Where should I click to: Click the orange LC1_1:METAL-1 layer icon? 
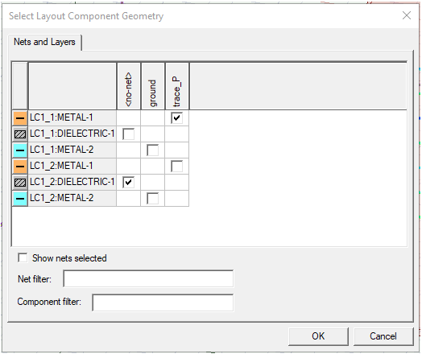[x=20, y=117]
